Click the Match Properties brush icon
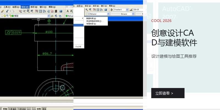Image resolution: width=220 pixels, height=110 pixels. coord(2,11)
